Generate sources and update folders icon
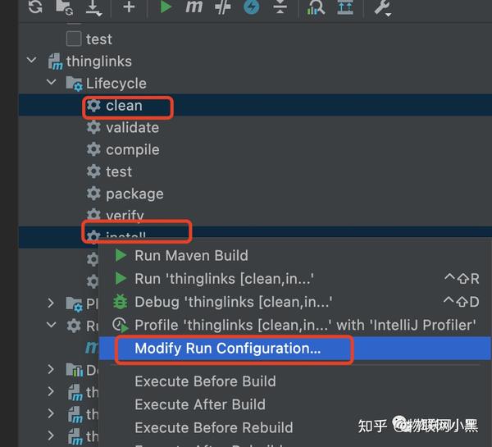The width and height of the screenshot is (492, 447). 64,7
